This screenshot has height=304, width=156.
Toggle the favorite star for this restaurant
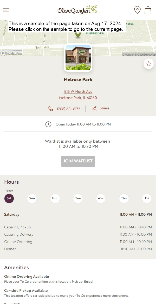tap(149, 64)
